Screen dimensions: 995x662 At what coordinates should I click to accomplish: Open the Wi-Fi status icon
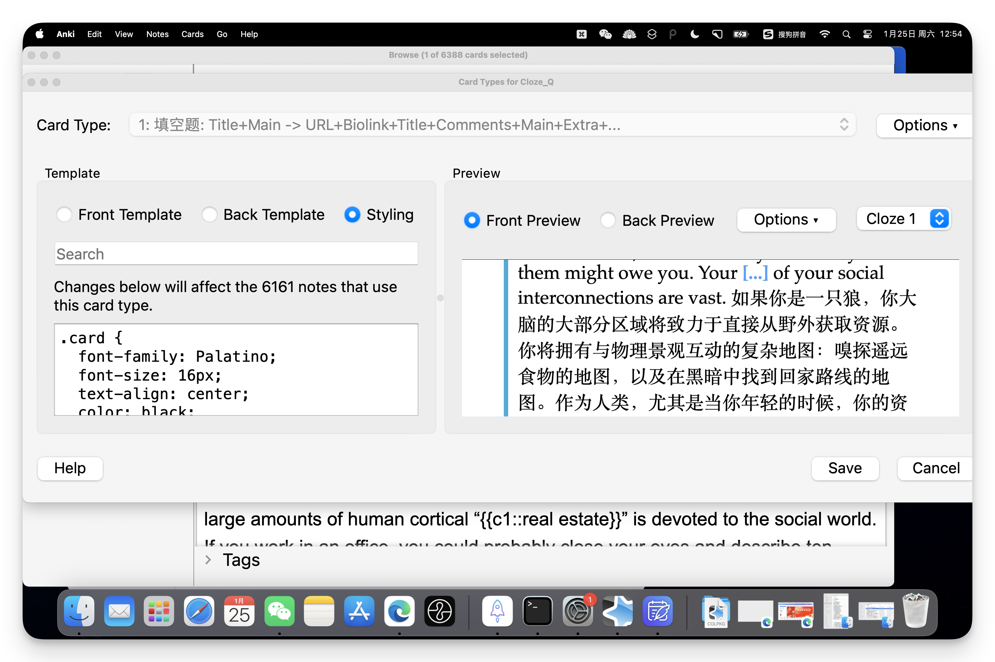824,34
